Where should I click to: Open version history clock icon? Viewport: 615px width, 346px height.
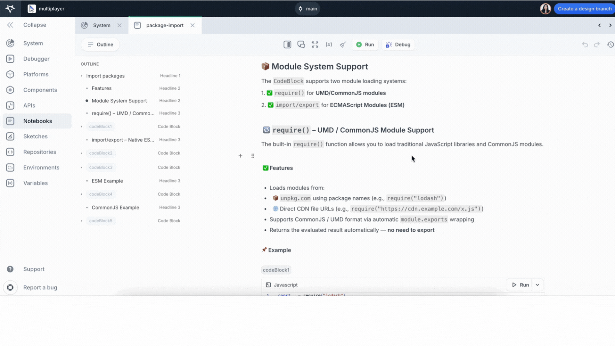[611, 45]
